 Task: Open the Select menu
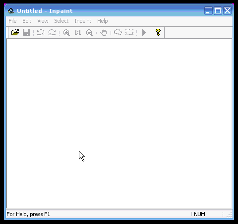click(61, 21)
